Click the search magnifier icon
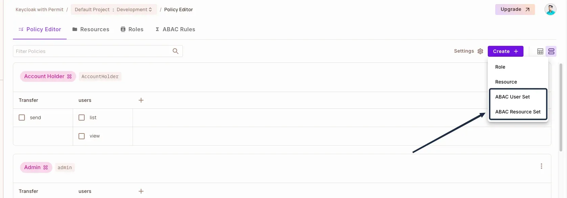Viewport: 567px width, 198px height. point(175,51)
